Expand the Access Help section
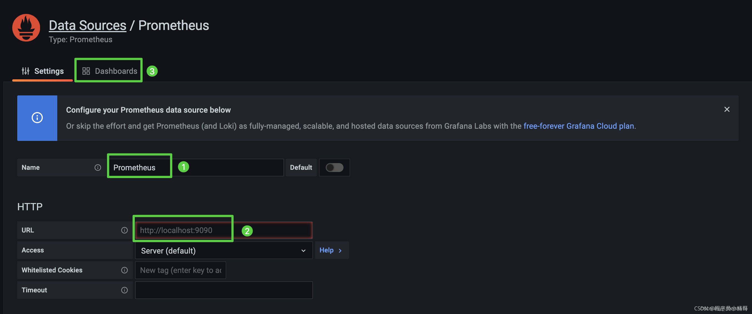This screenshot has height=314, width=752. 332,250
